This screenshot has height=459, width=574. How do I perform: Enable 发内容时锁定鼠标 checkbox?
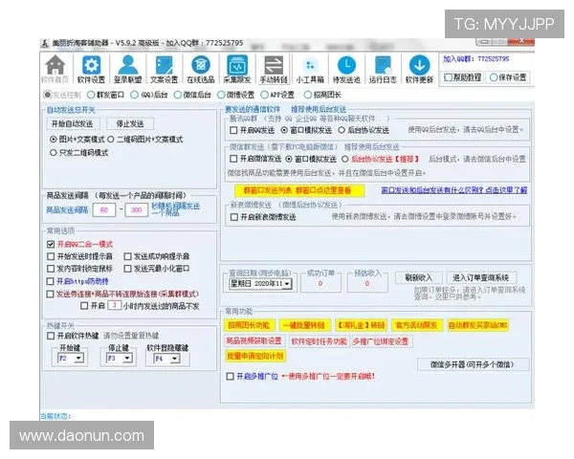[51, 269]
